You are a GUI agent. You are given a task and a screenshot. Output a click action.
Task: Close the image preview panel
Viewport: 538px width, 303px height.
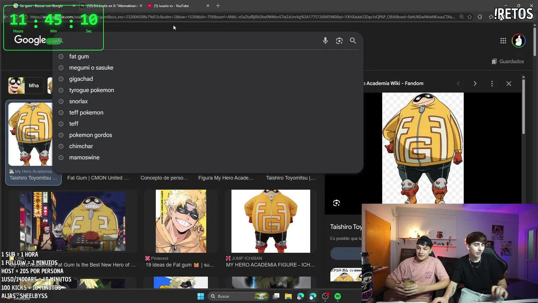(509, 83)
